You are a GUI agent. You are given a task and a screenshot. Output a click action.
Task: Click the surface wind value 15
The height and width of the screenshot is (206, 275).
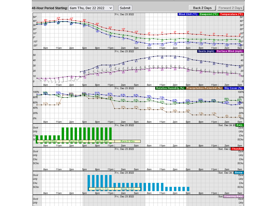(x=98, y=75)
